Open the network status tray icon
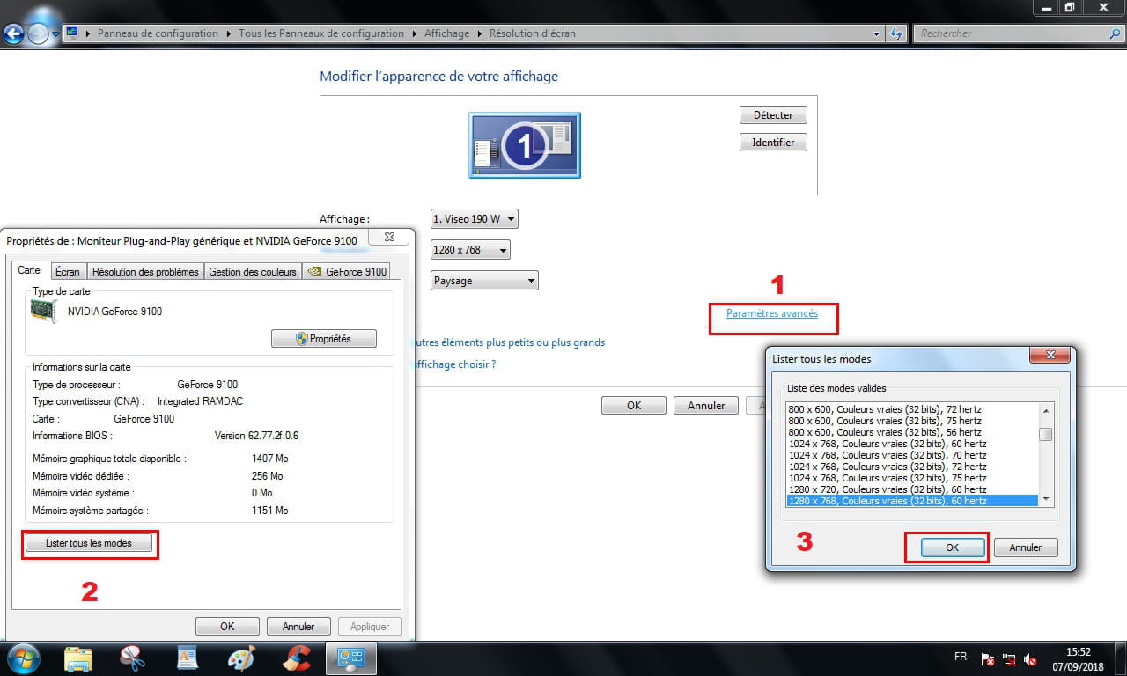This screenshot has height=676, width=1127. click(x=1009, y=659)
